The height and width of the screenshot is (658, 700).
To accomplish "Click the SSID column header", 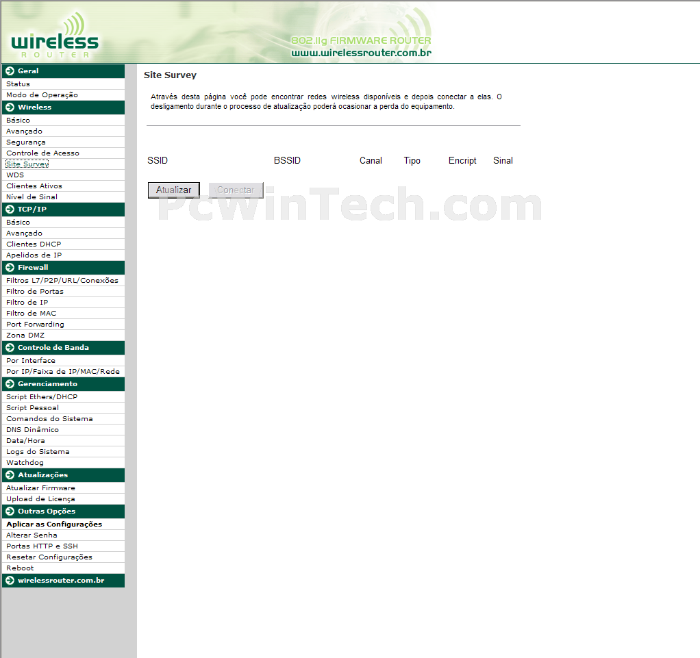I will click(158, 161).
